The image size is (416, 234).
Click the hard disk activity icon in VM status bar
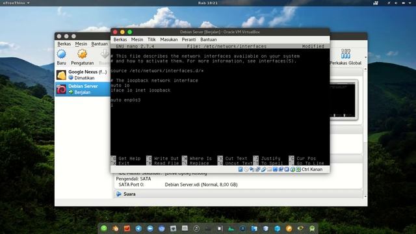point(240,169)
